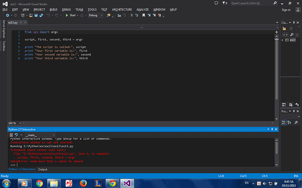
Task: Click the Save All toolbar icon
Action: tap(40, 15)
